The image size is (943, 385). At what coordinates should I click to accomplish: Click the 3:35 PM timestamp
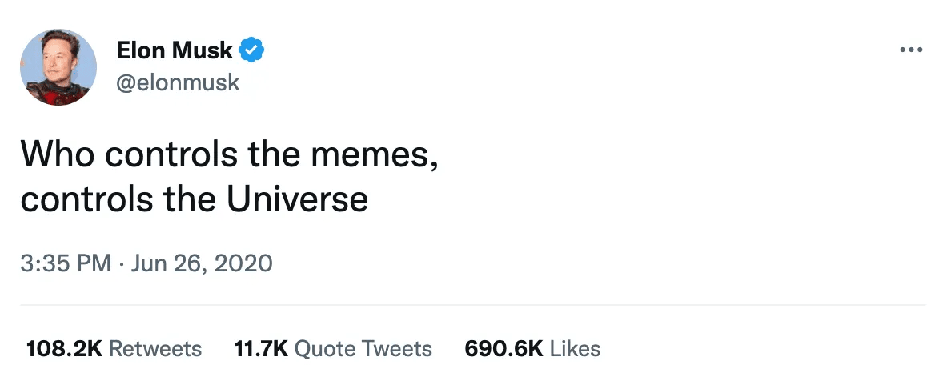[66, 263]
